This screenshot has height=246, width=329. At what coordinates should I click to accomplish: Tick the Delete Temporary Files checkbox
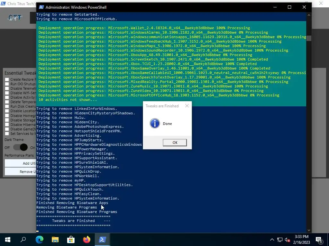point(7,102)
